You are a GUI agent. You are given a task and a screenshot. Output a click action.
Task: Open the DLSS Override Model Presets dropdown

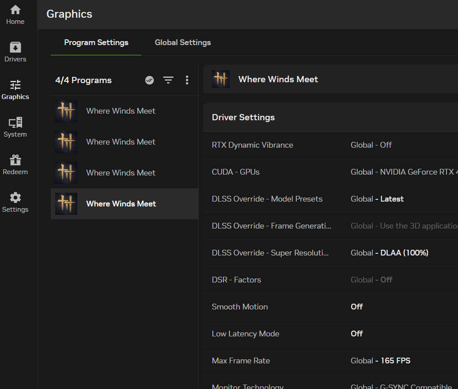click(x=377, y=199)
